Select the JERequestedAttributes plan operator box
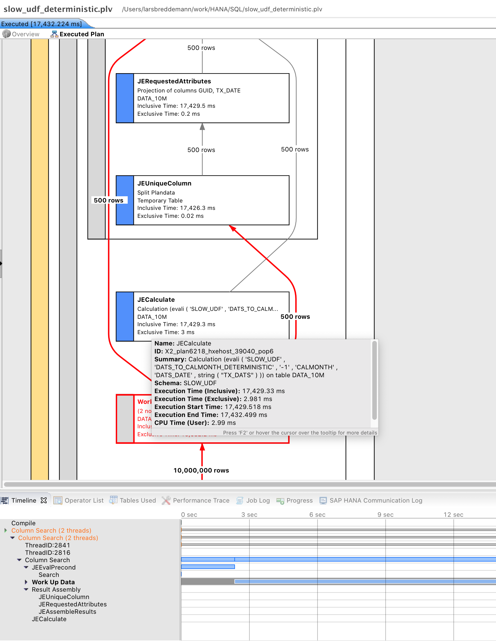This screenshot has width=496, height=641. pos(202,98)
